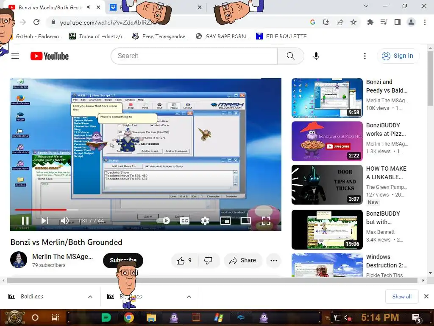434x326 pixels.
Task: Focus the YouTube Search field
Action: pos(194,56)
